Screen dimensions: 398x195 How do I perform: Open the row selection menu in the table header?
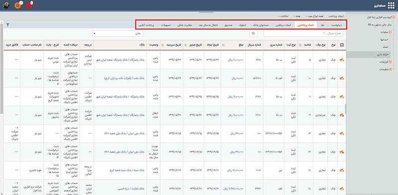tap(342, 45)
